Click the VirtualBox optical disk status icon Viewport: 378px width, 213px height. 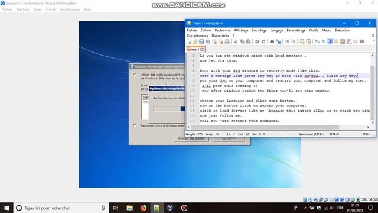[x=310, y=199]
